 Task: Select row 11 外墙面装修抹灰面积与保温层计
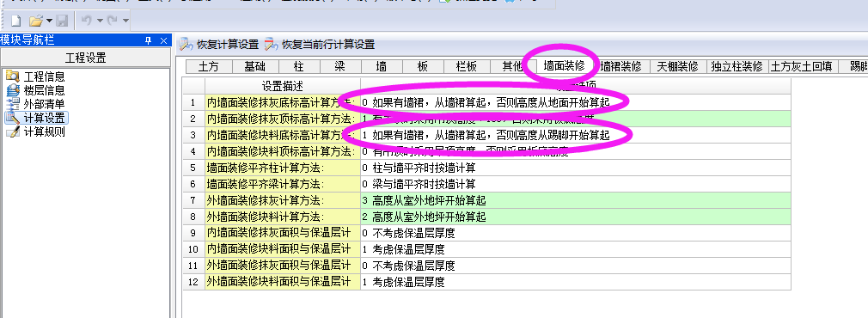(283, 266)
